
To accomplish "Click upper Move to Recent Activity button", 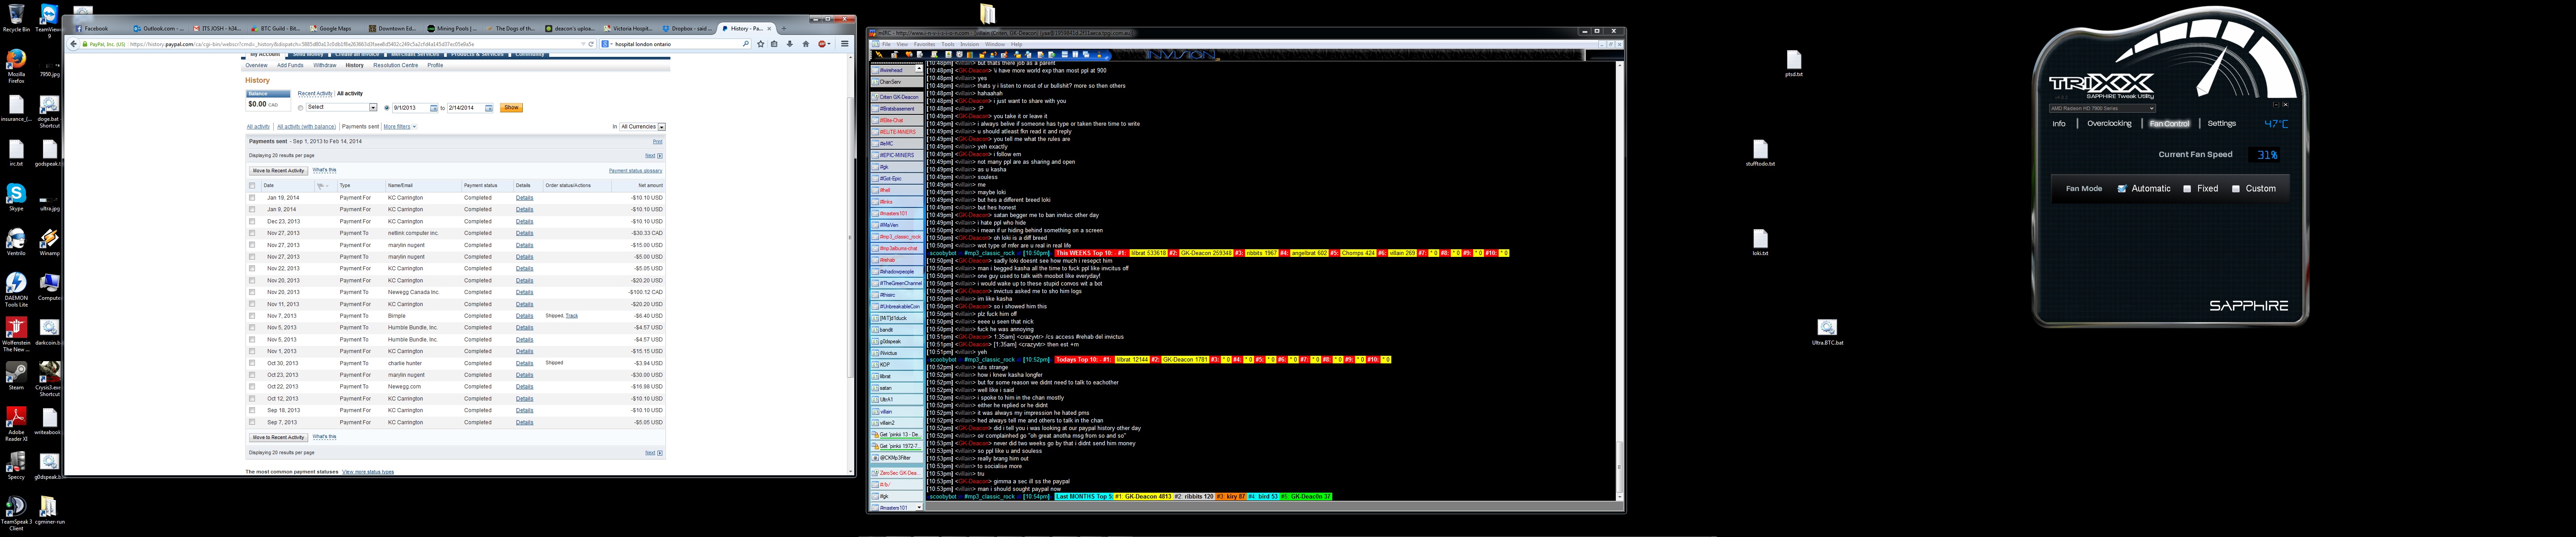I will pos(278,171).
